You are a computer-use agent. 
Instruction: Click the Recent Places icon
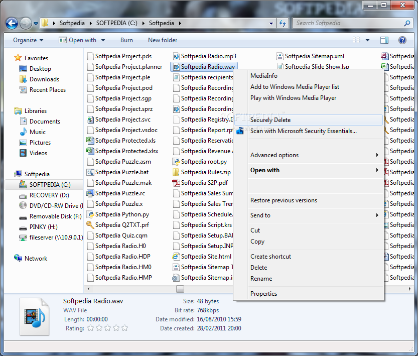point(23,90)
